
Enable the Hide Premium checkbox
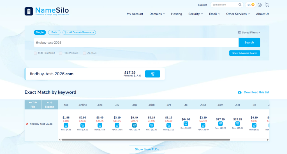[61, 53]
